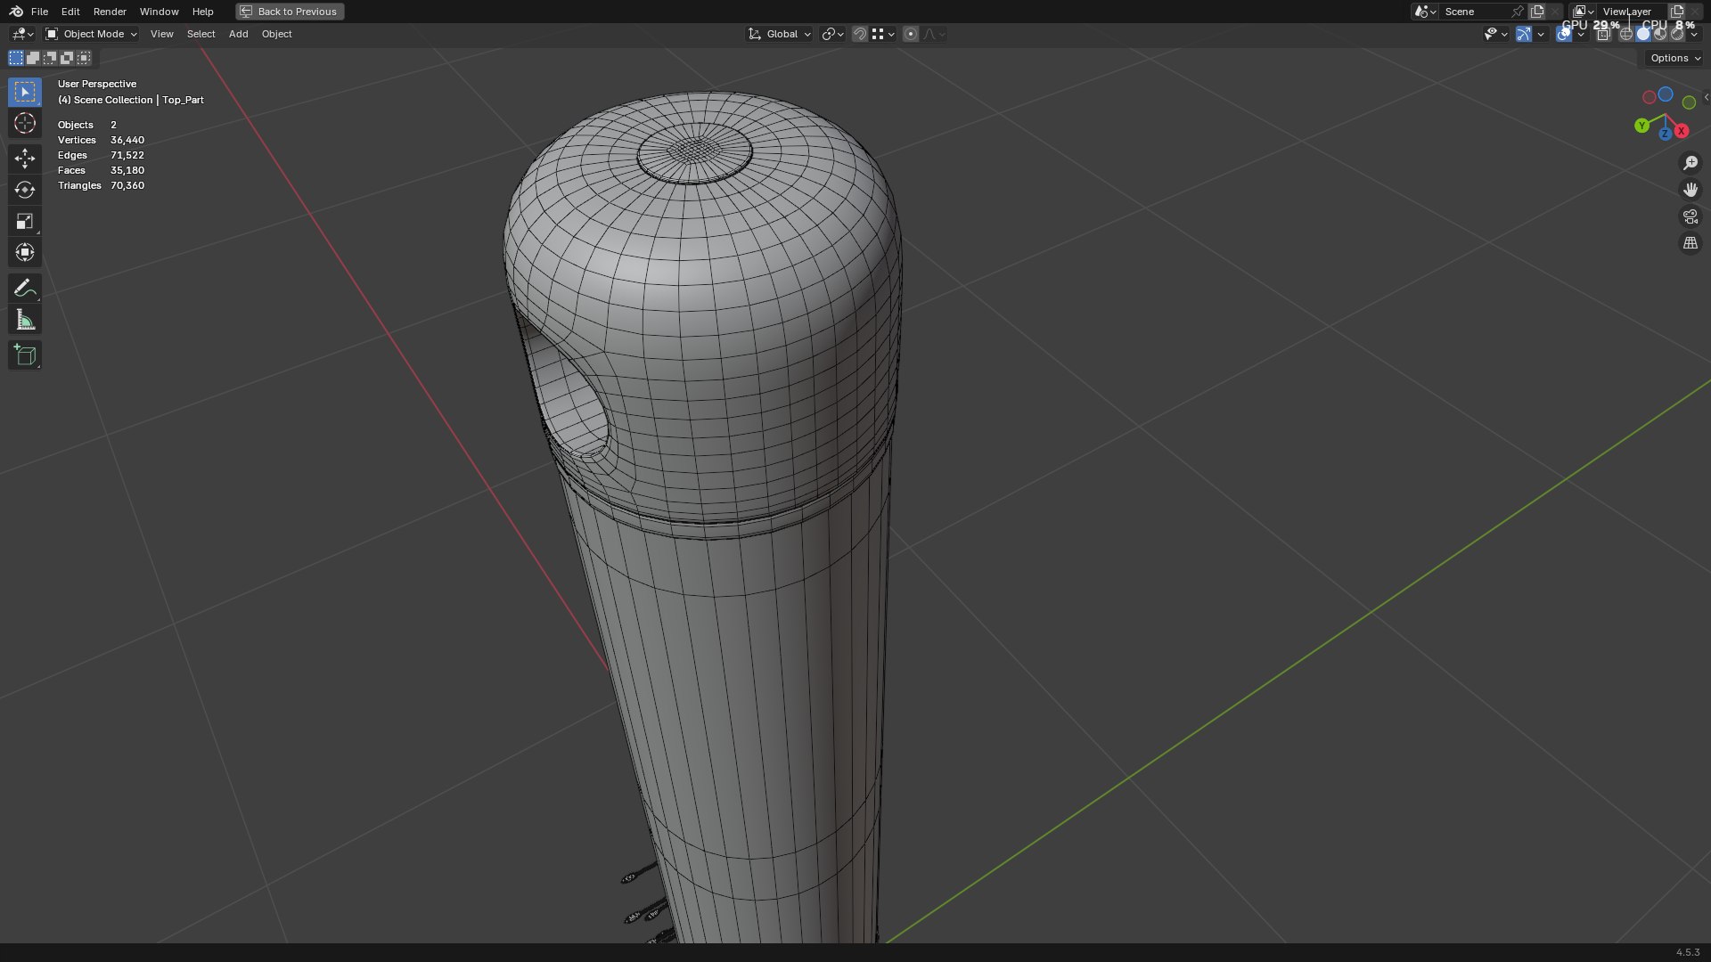Click the Scene name field
Screen dimensions: 1711x962
click(x=1475, y=12)
